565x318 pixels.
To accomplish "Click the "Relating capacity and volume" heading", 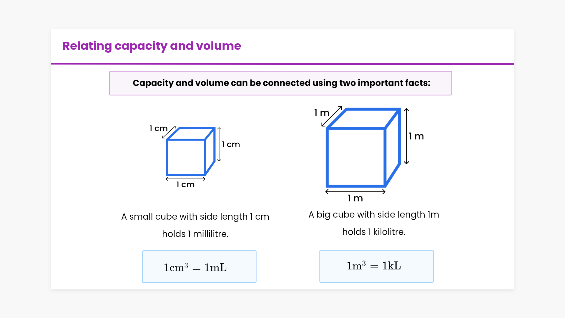I will tap(152, 46).
